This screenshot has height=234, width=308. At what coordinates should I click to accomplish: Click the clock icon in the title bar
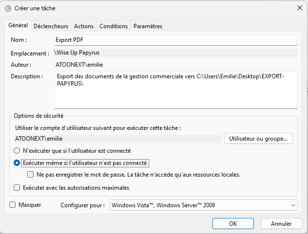[x=8, y=7]
